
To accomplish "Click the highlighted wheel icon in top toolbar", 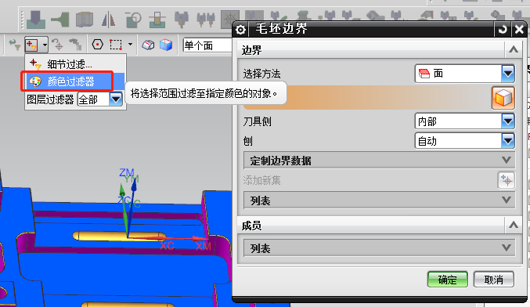I will (230, 20).
